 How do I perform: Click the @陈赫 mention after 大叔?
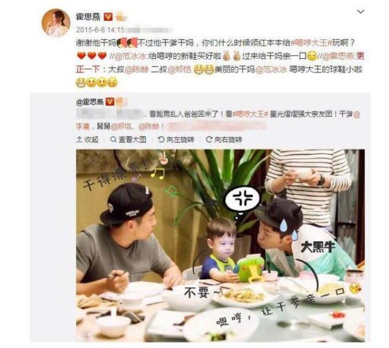(136, 70)
